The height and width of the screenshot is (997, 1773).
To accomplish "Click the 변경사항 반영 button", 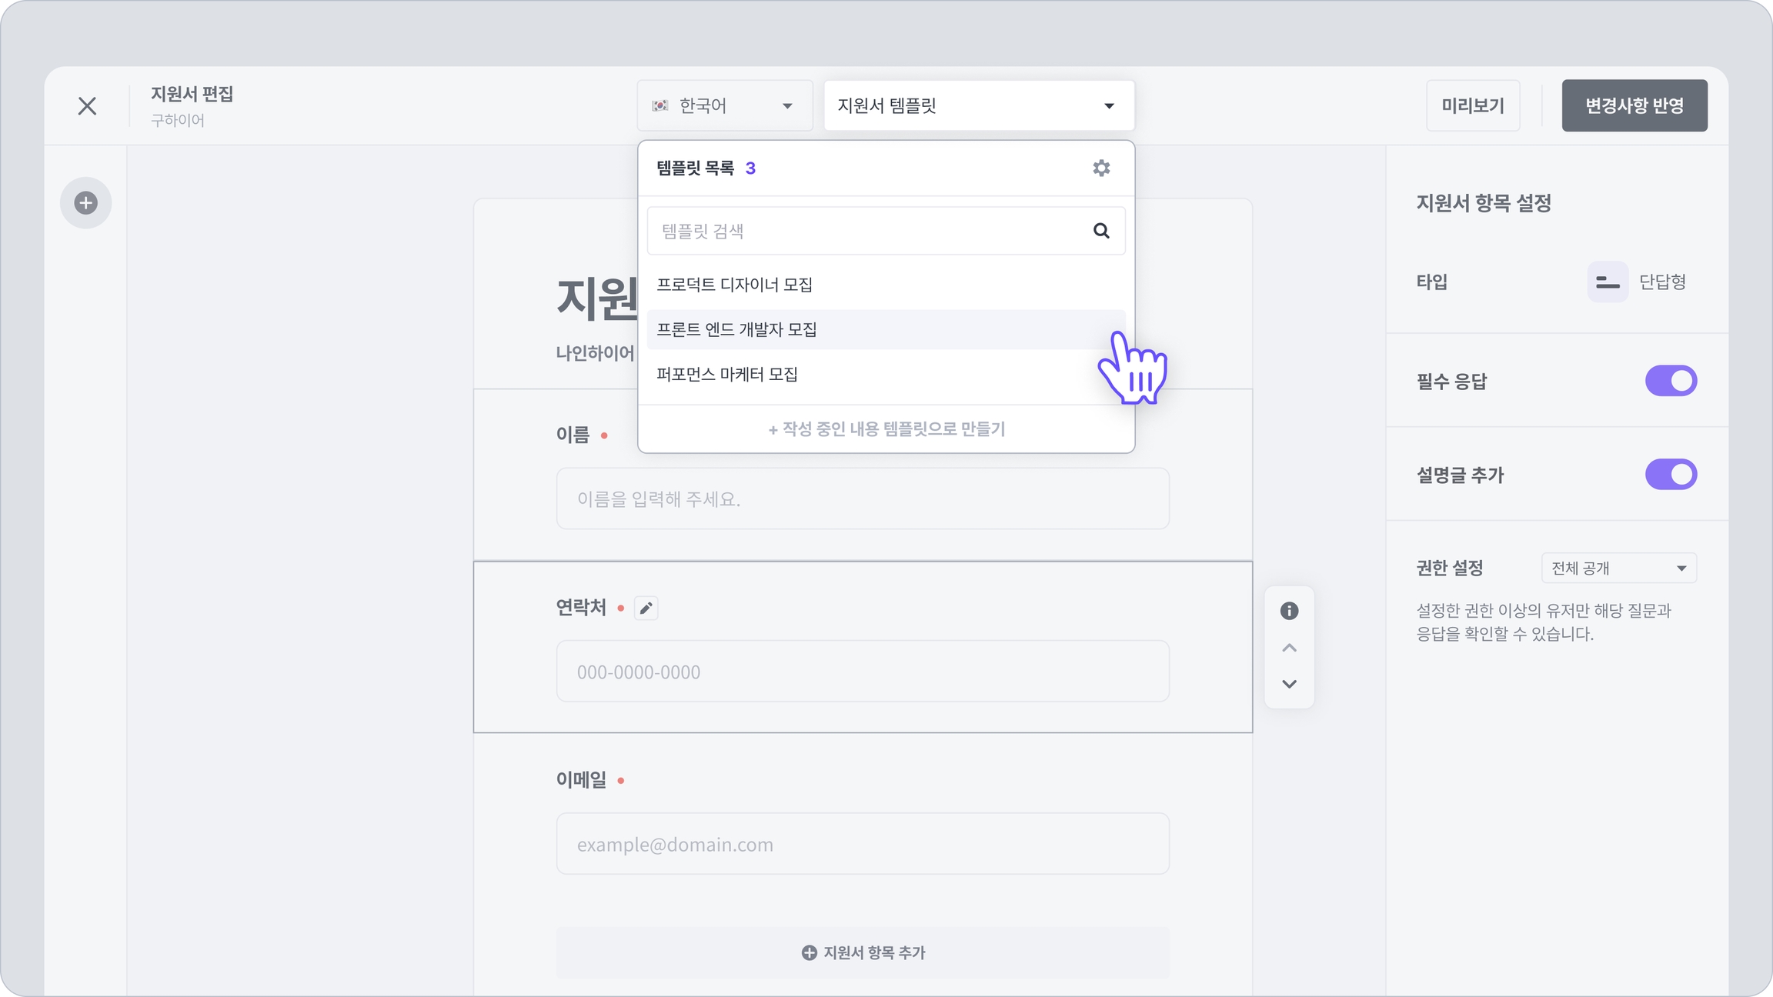I will [1634, 105].
